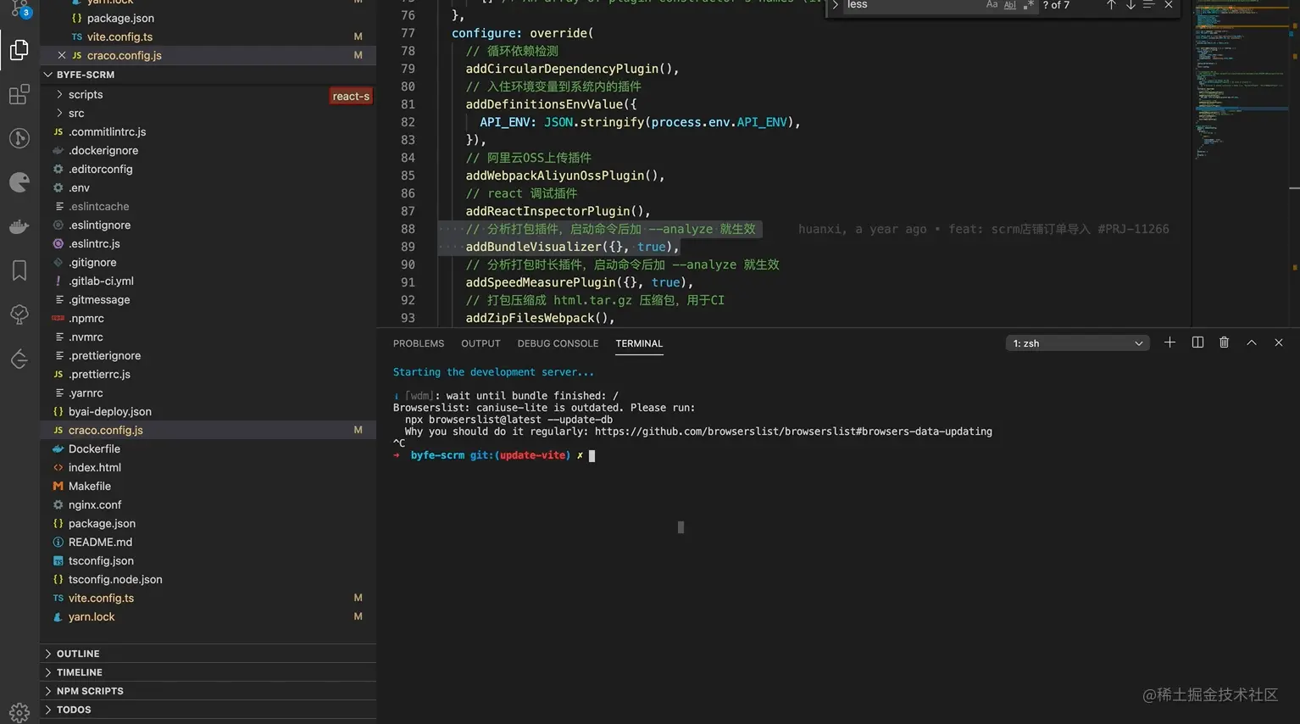Maximize the panel with the chevron button
Screen dimensions: 1300x724
tap(1252, 343)
